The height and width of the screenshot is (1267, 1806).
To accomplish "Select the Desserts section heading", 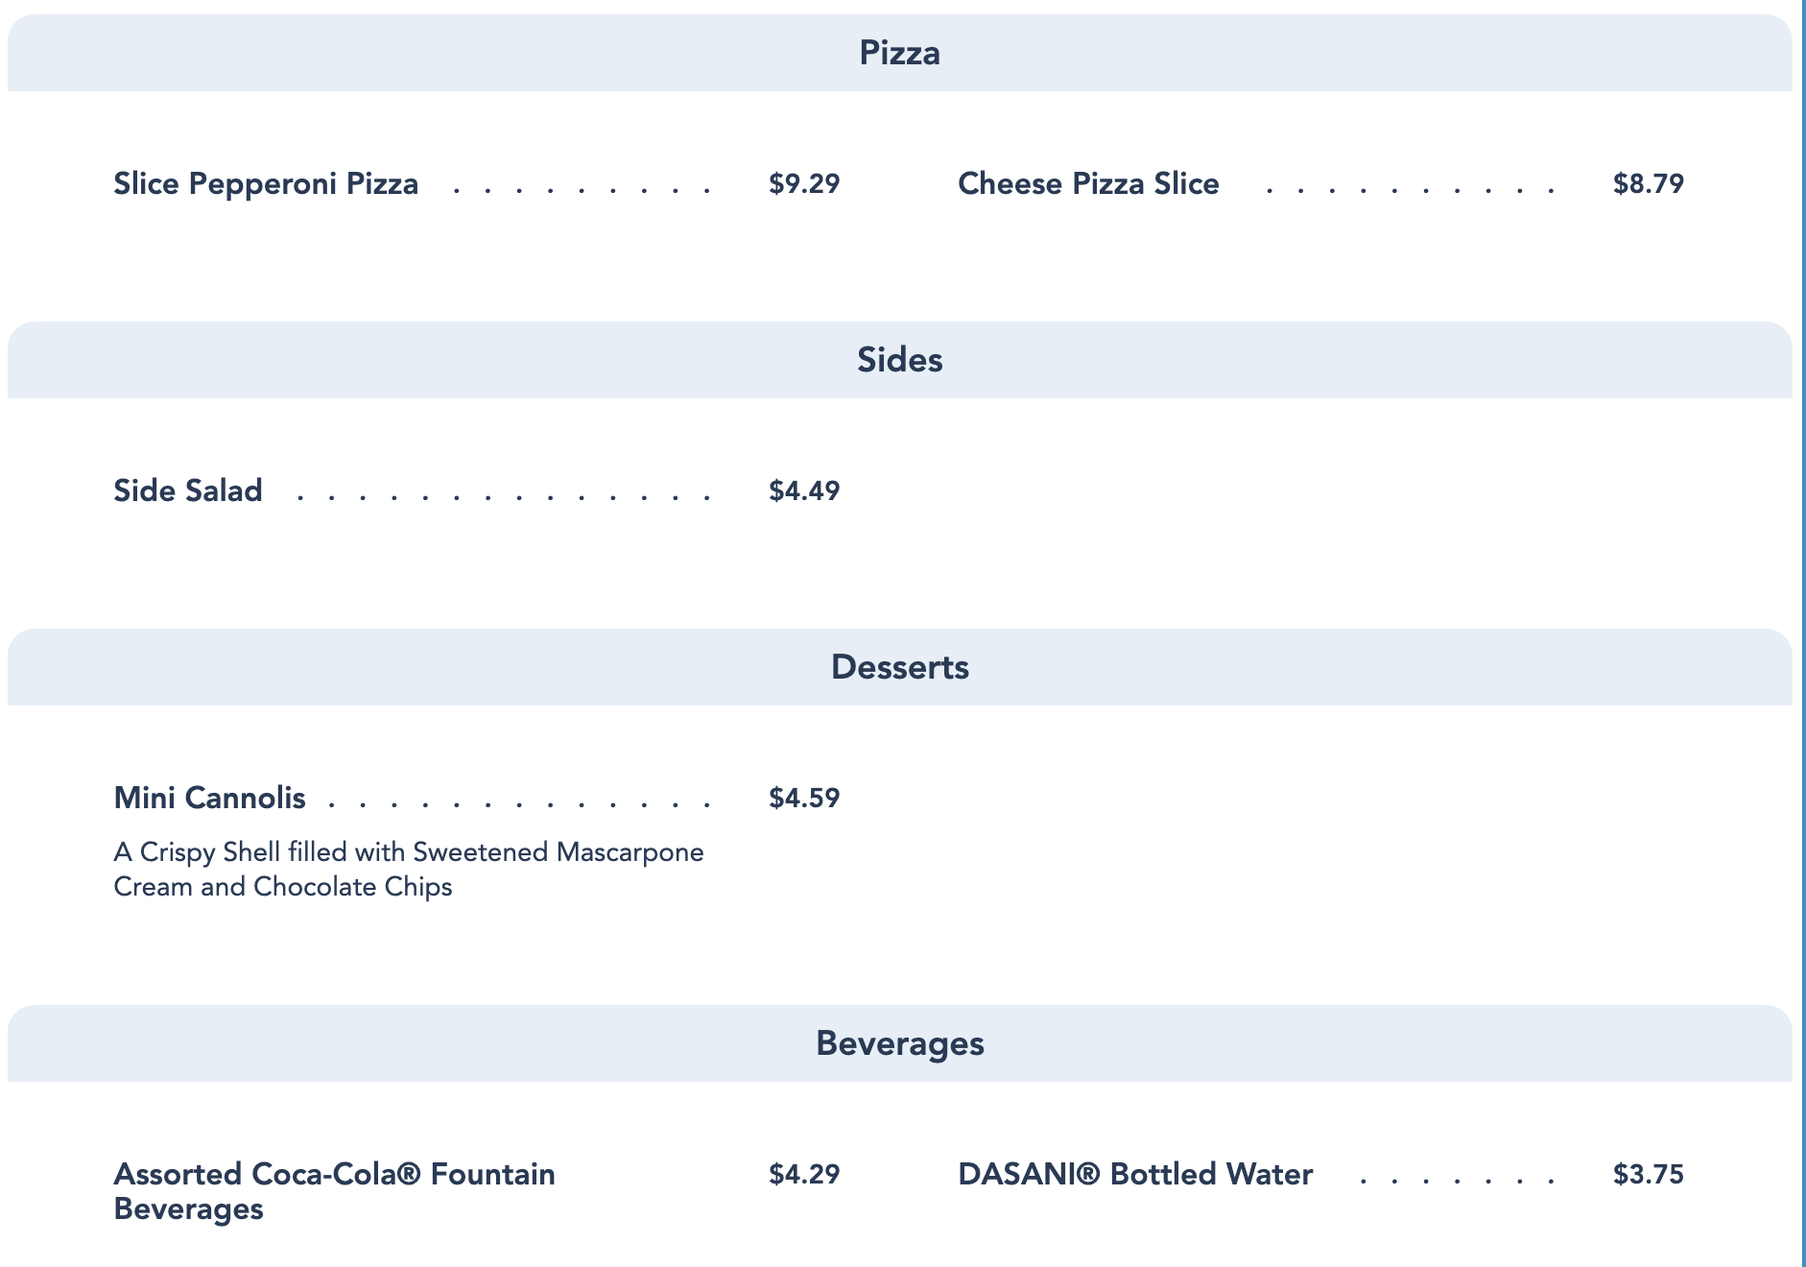I will (899, 667).
